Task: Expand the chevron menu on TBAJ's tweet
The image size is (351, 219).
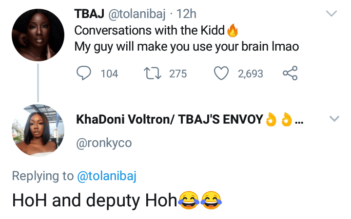Action: coord(331,14)
